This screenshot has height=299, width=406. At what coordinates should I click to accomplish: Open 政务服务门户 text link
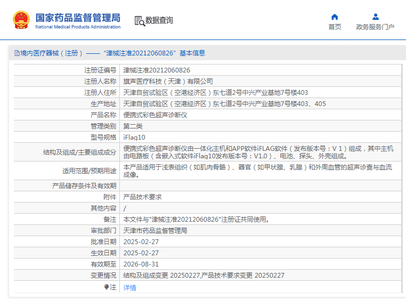click(375, 27)
